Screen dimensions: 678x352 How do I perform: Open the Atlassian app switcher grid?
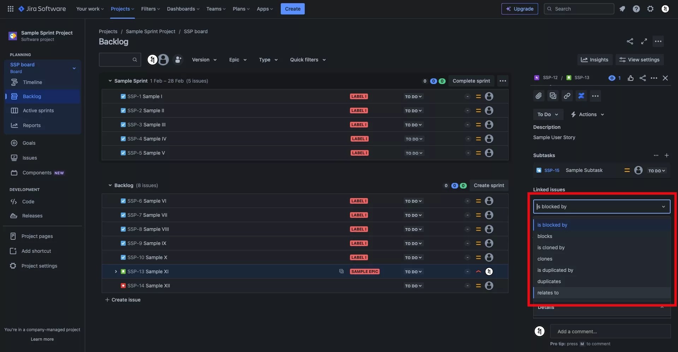[x=10, y=8]
